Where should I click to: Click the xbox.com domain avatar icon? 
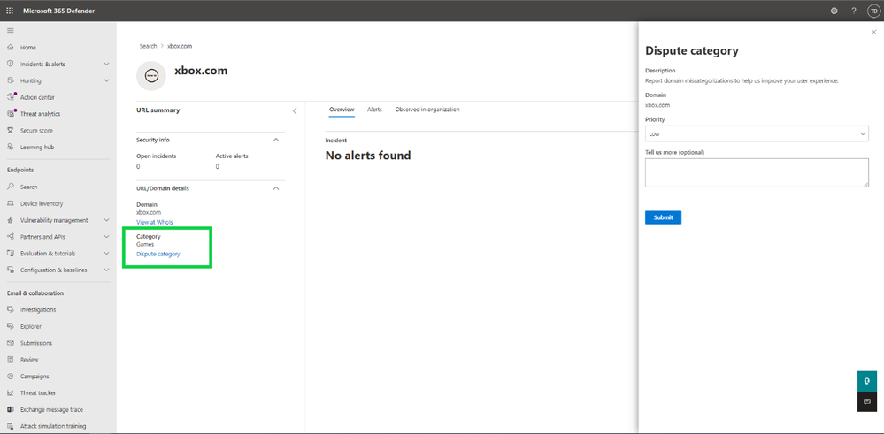(x=151, y=75)
